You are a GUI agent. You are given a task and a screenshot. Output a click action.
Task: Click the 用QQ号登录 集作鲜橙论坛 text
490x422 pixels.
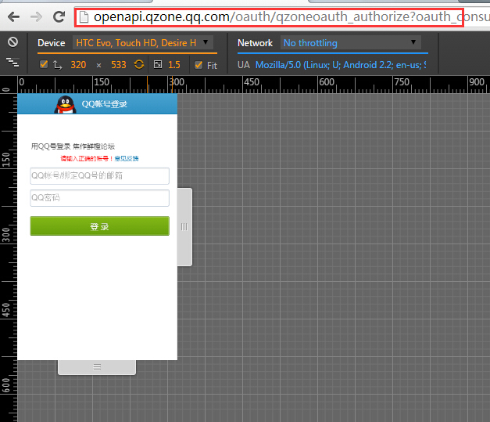73,146
